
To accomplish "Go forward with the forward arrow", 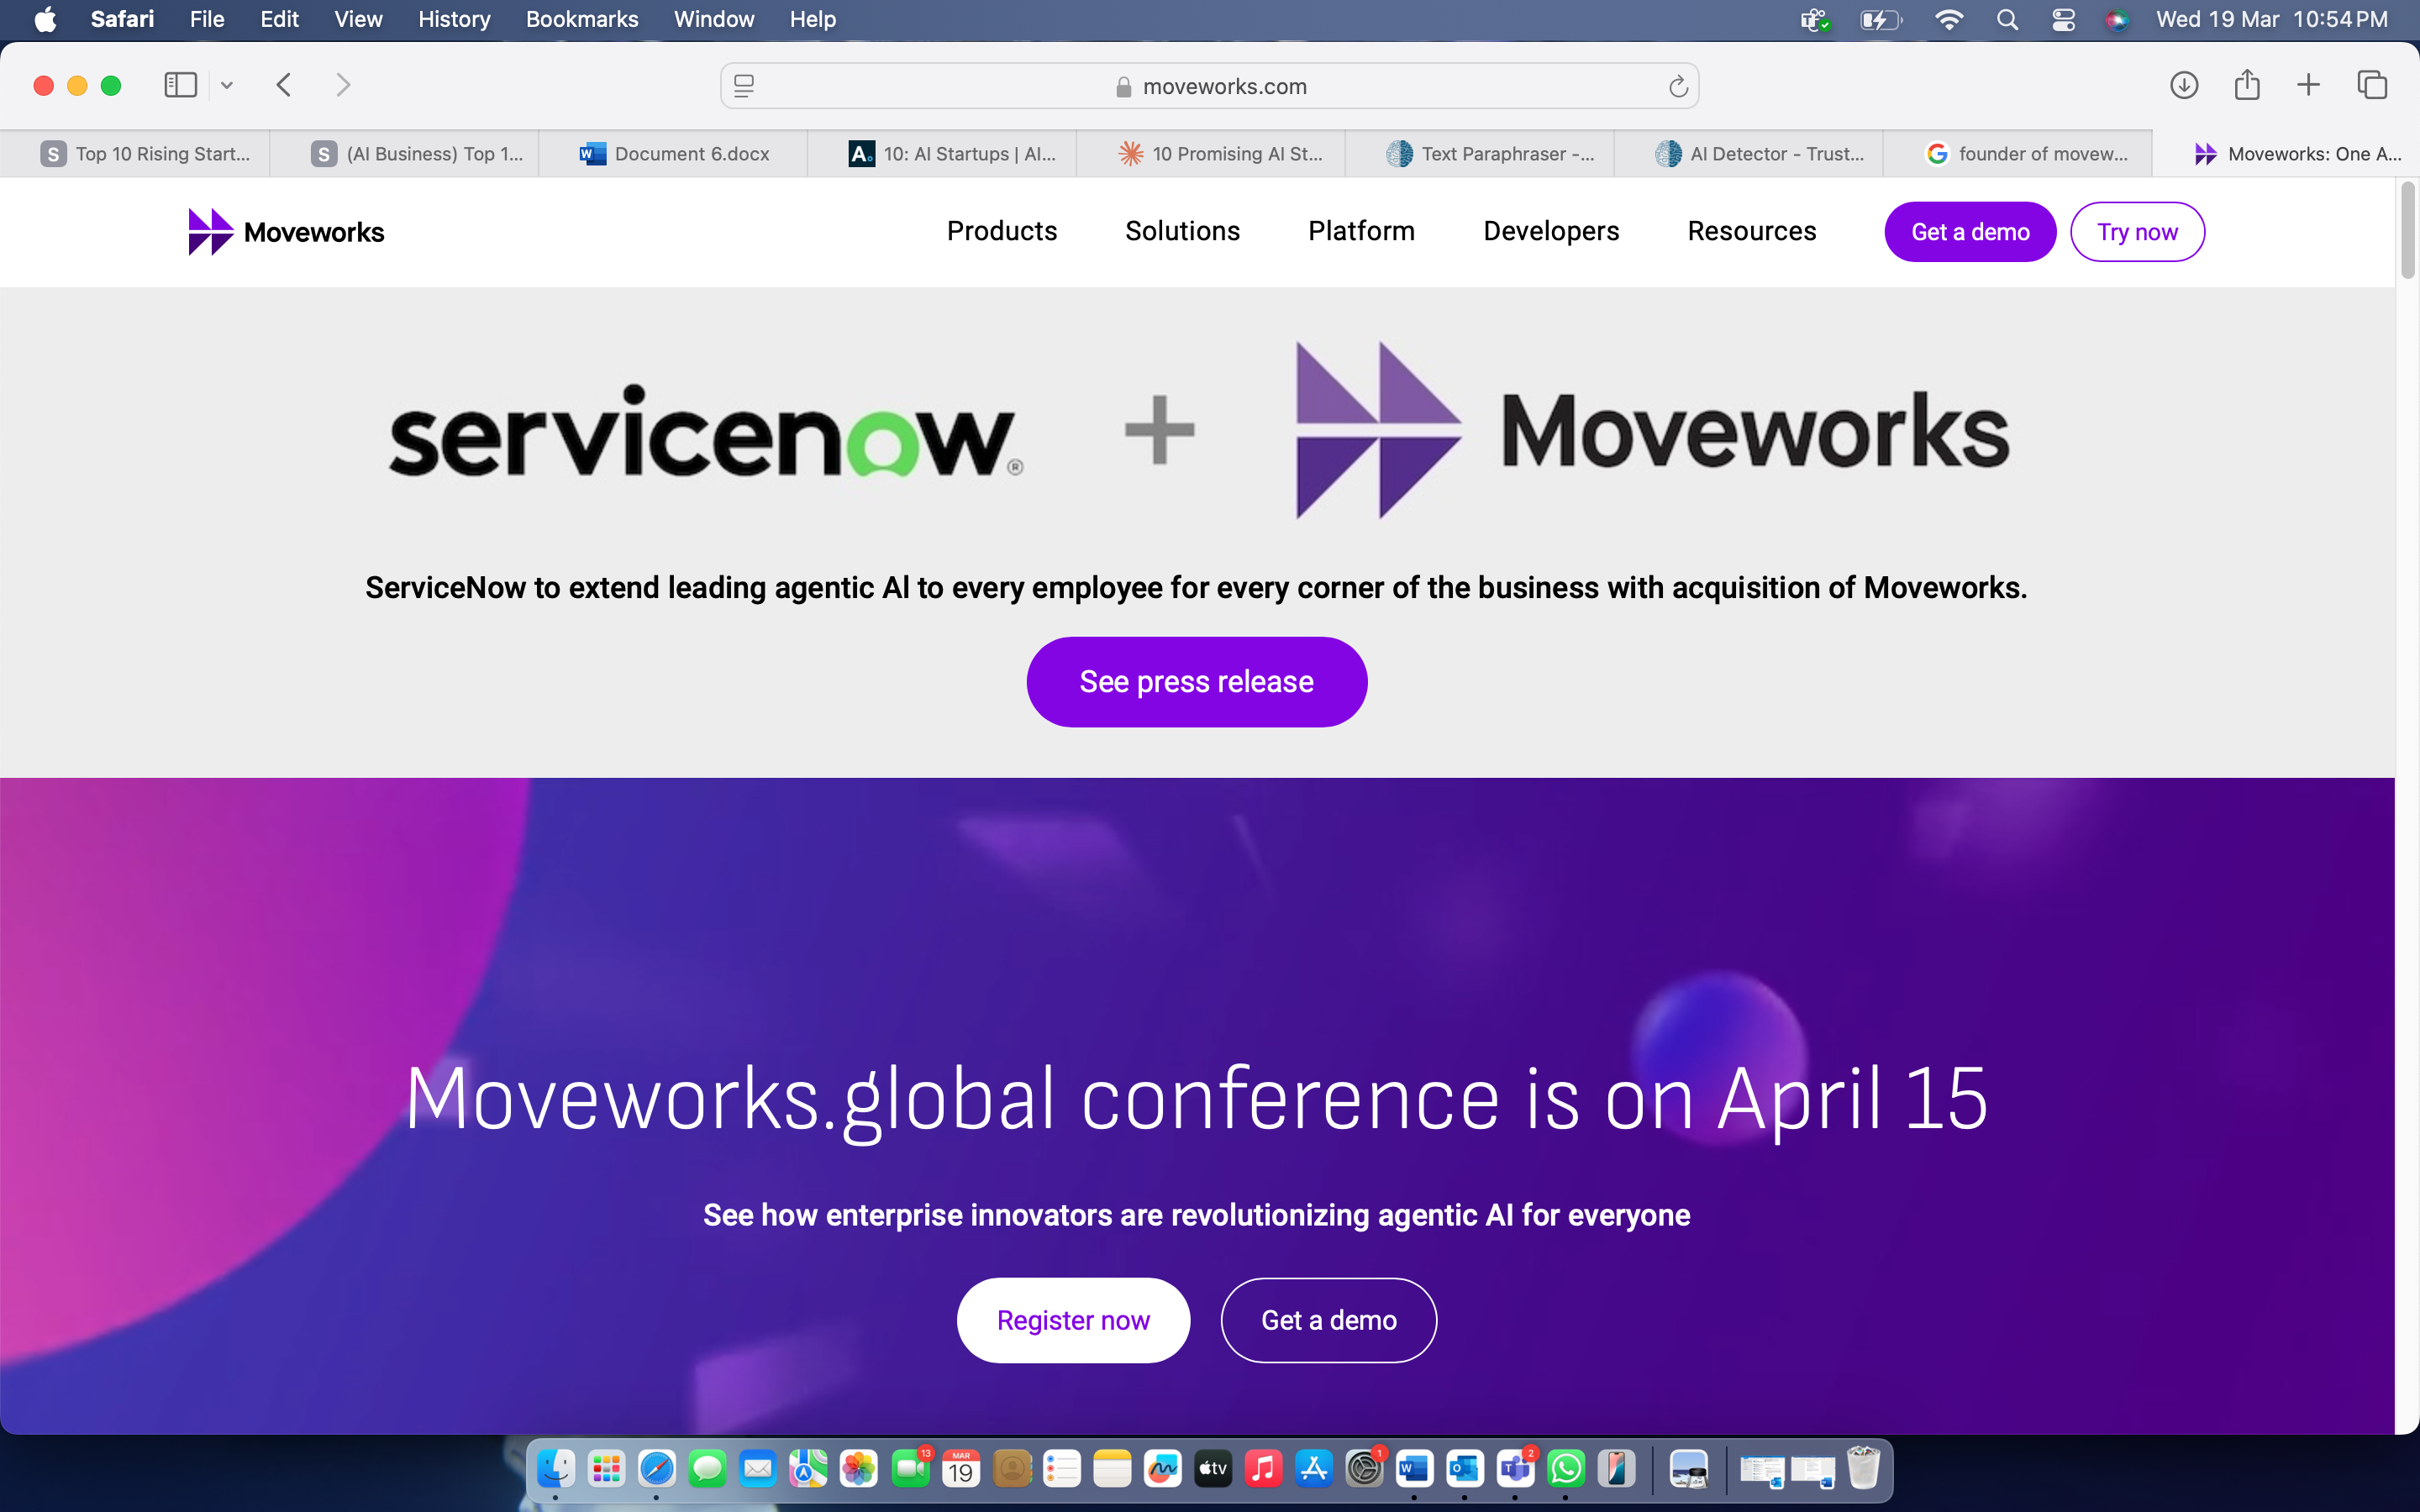I will (343, 85).
